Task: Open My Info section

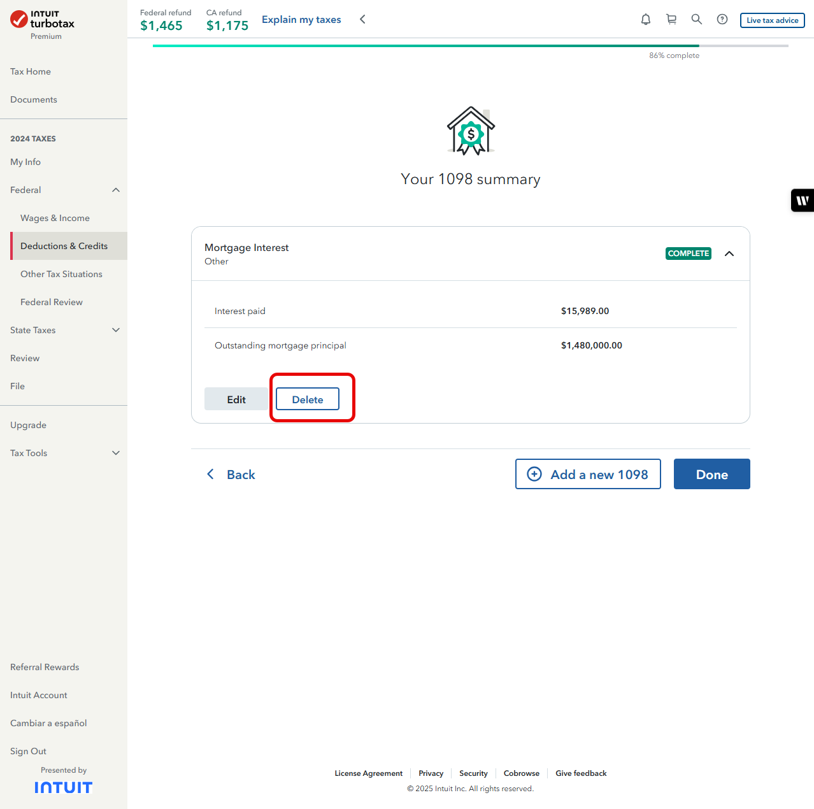Action: tap(25, 162)
